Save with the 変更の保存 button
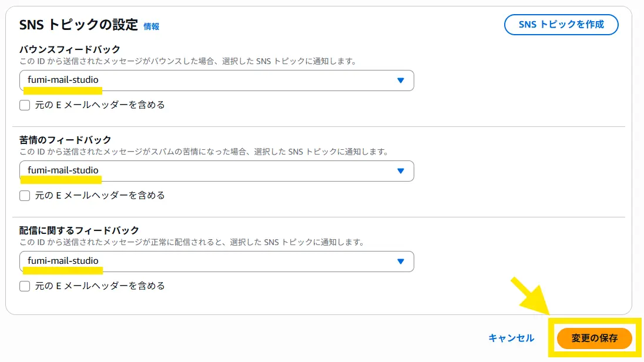This screenshot has width=644, height=362. 594,338
